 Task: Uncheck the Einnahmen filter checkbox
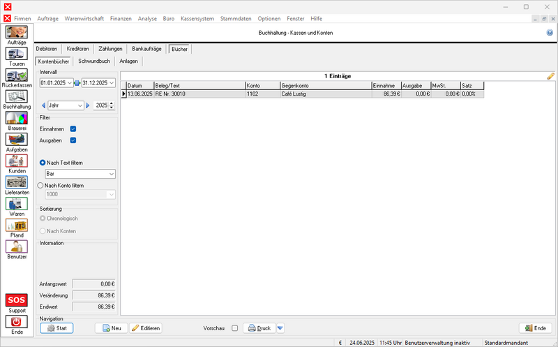tap(73, 129)
